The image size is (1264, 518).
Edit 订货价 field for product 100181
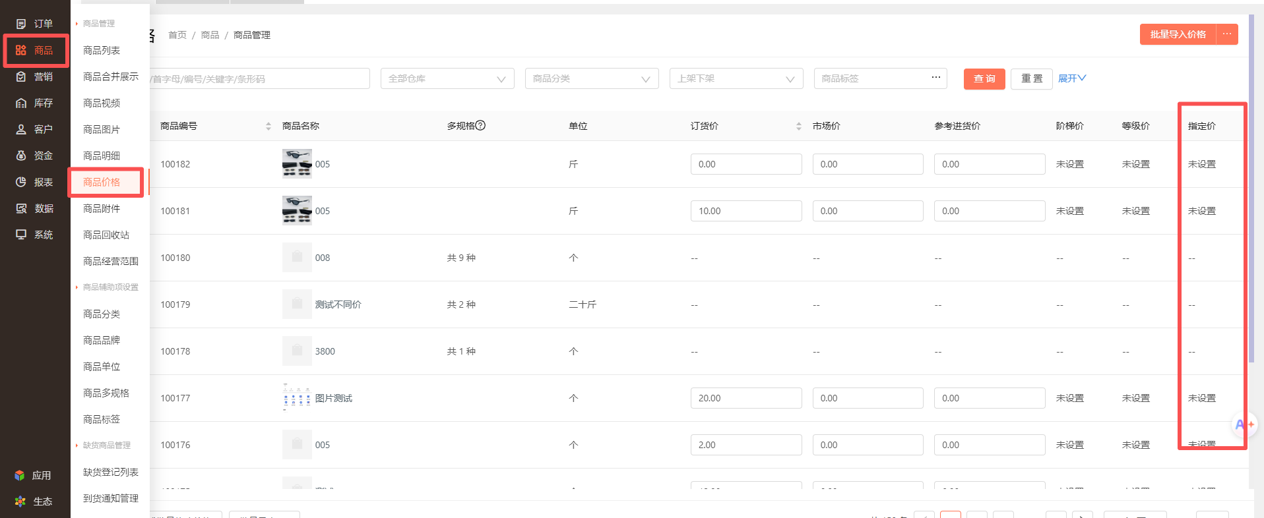click(x=746, y=211)
